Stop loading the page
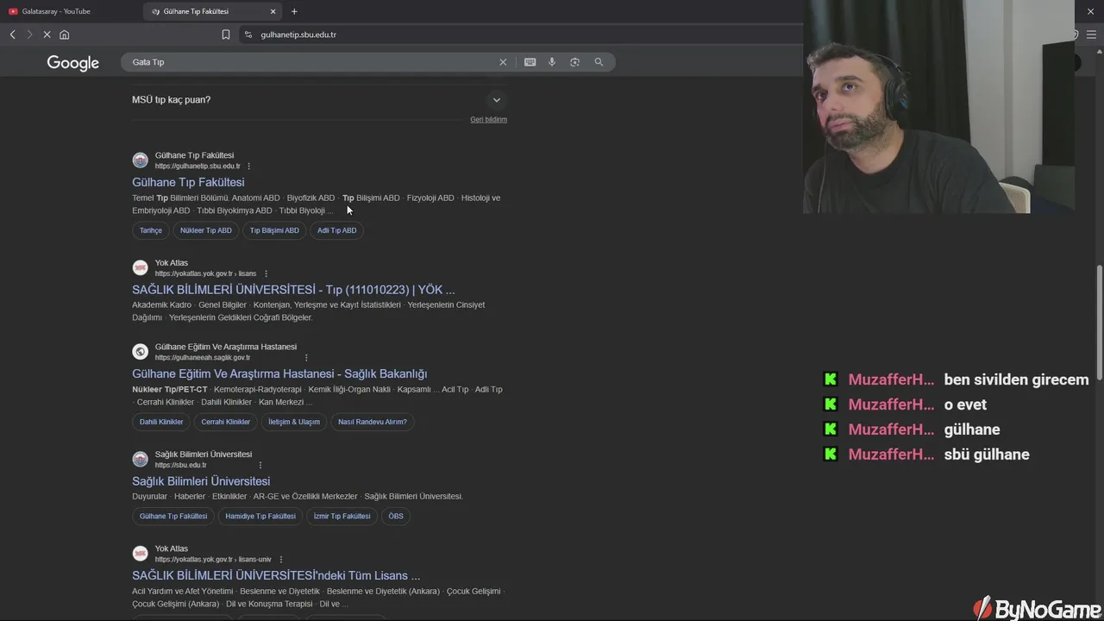 pos(47,34)
